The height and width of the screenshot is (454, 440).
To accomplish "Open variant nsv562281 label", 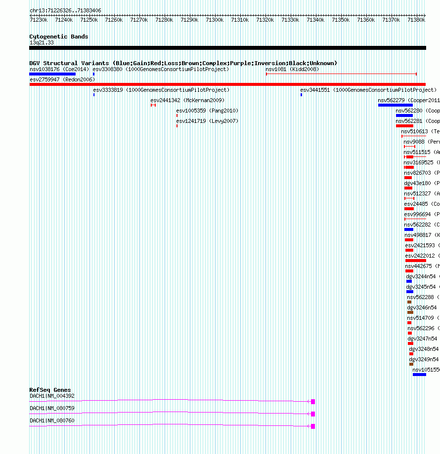I will pyautogui.click(x=418, y=121).
